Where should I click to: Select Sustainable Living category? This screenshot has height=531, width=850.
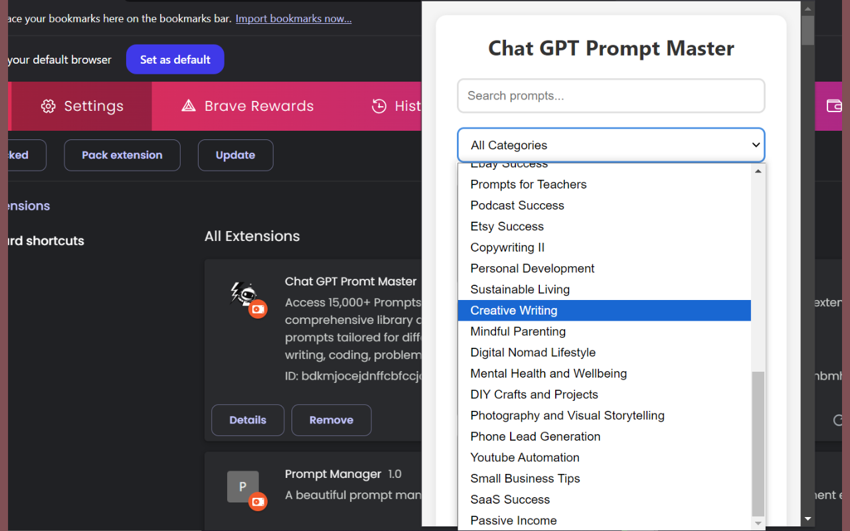(x=604, y=289)
